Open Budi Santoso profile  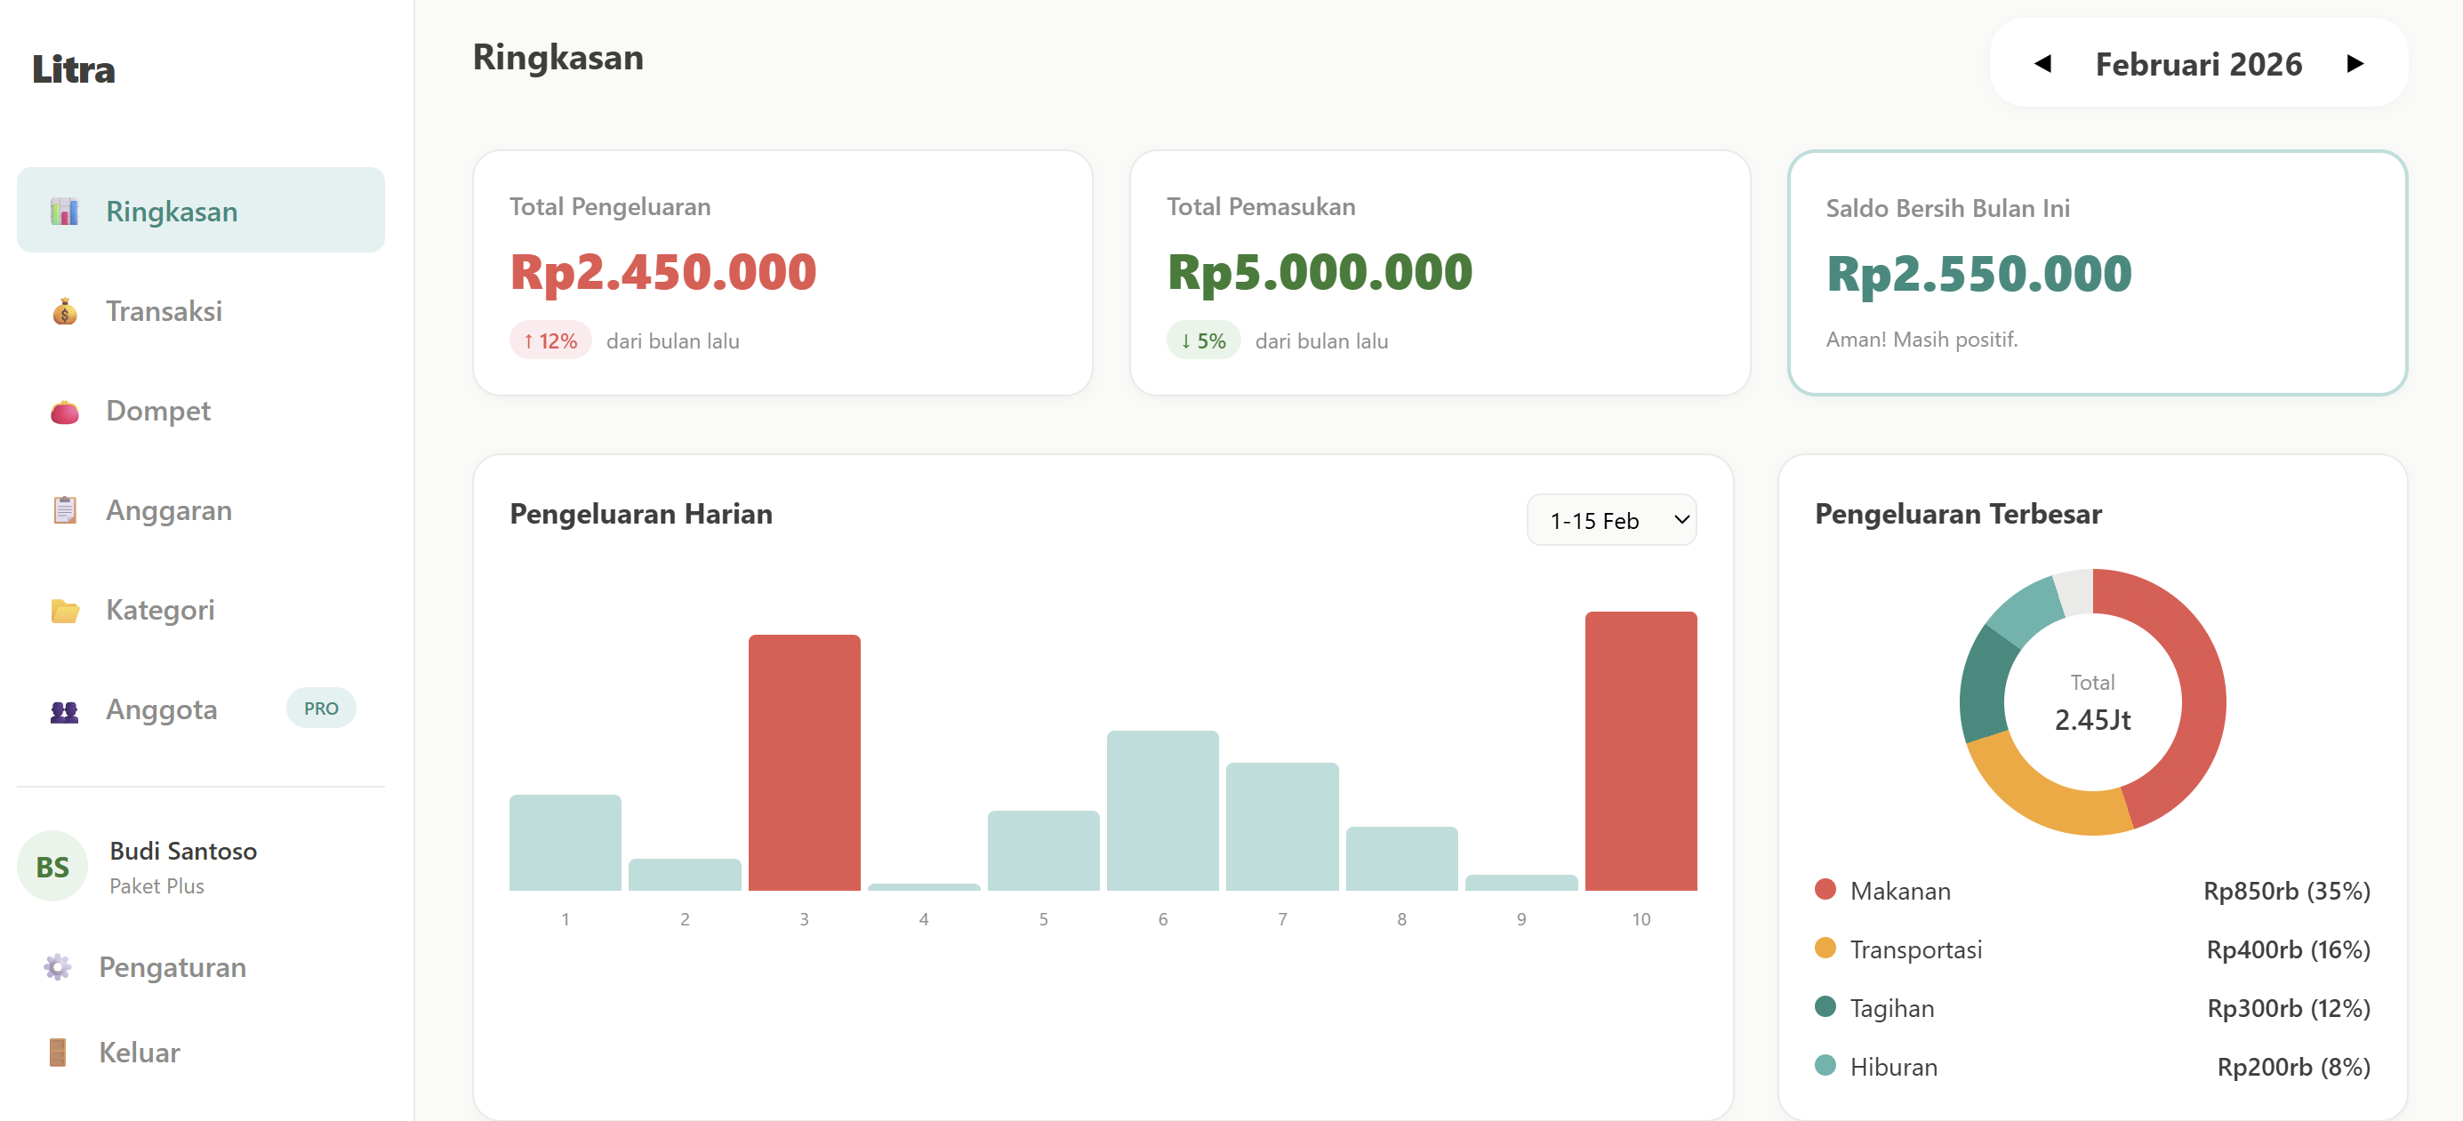click(201, 866)
